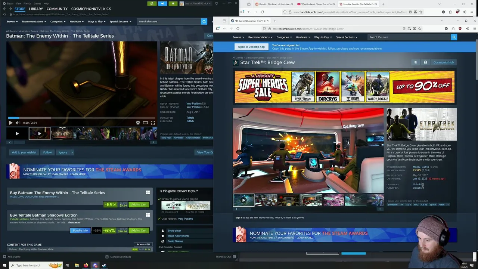Click the browser Steam store search field

409,37
